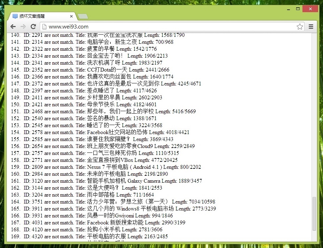Click row 147 with Length: 4245/4671

point(106,84)
